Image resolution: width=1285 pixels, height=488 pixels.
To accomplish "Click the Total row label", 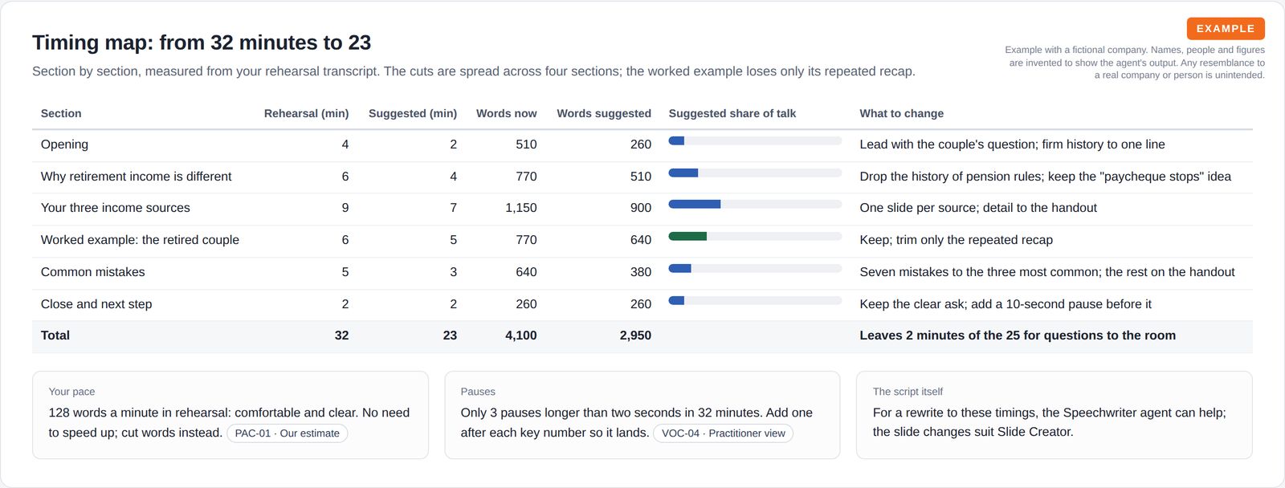I will coord(55,335).
